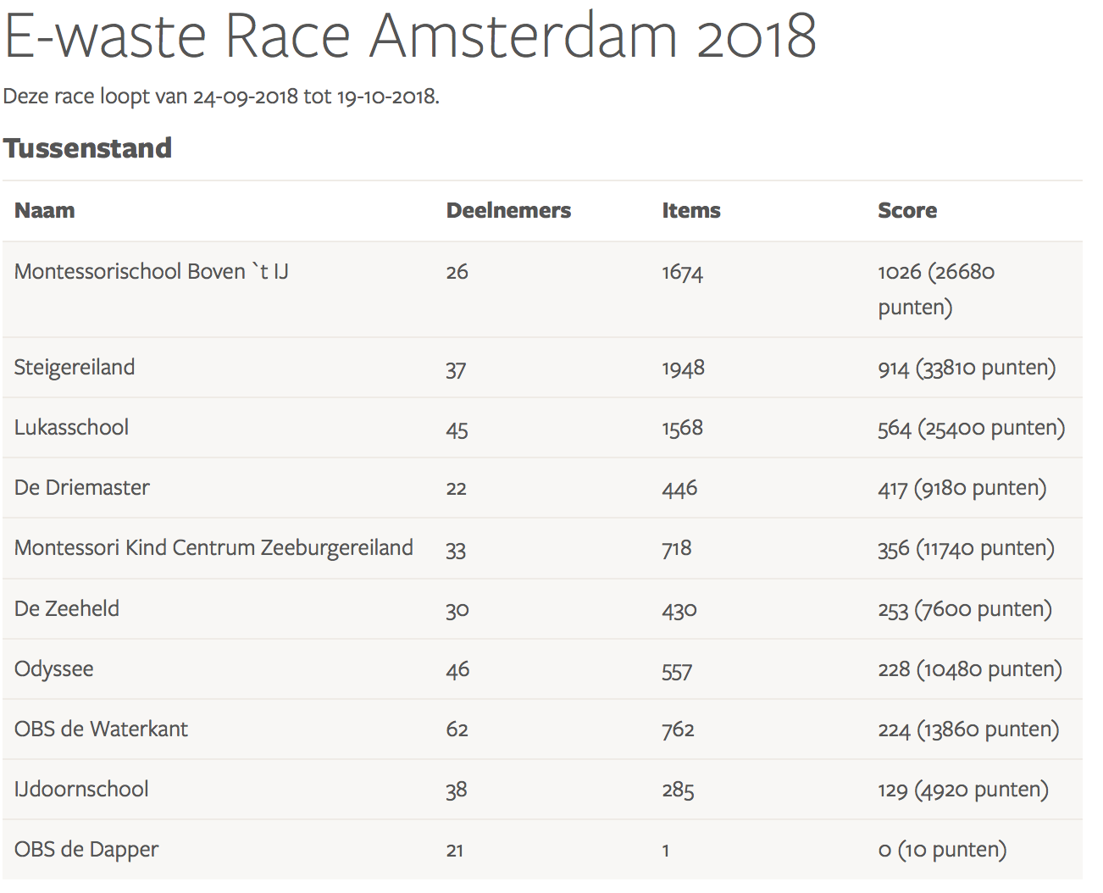Click the E-waste Race Amsterdam 2018 heading
This screenshot has width=1103, height=893.
[x=410, y=36]
